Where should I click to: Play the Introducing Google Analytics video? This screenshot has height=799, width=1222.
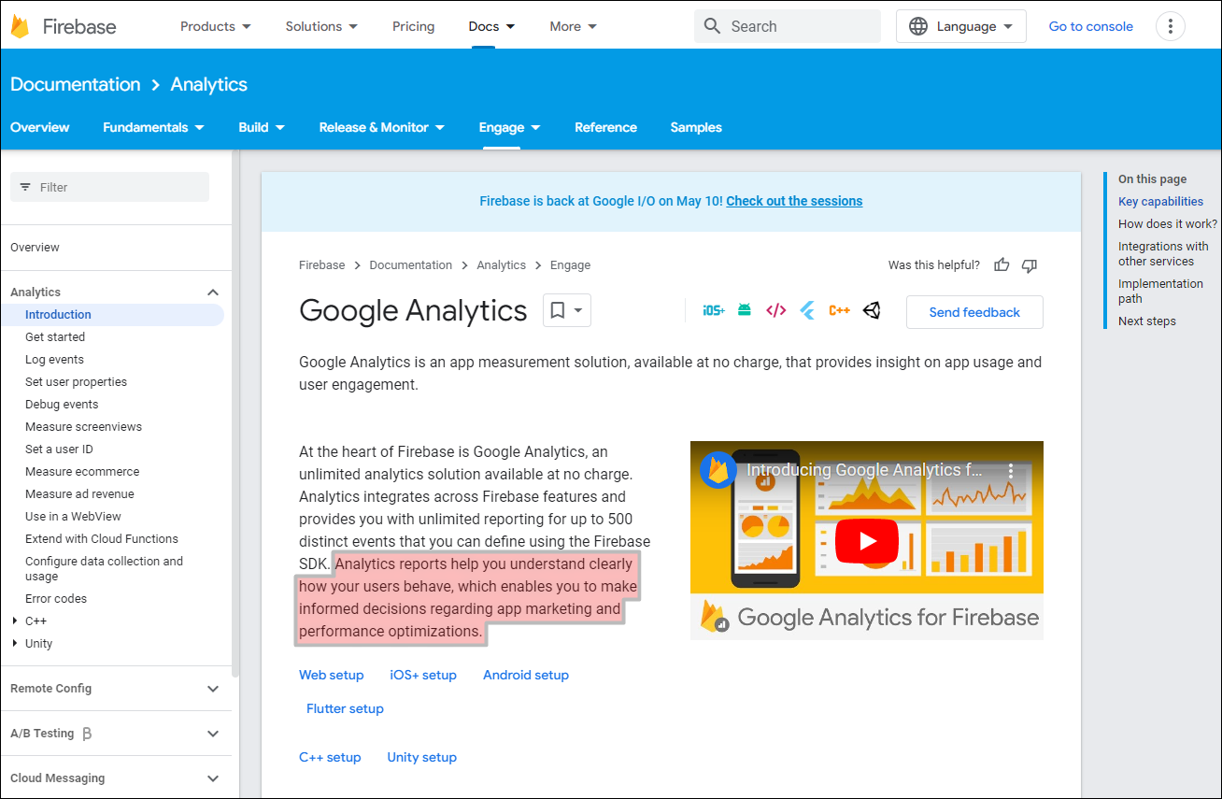pyautogui.click(x=866, y=540)
